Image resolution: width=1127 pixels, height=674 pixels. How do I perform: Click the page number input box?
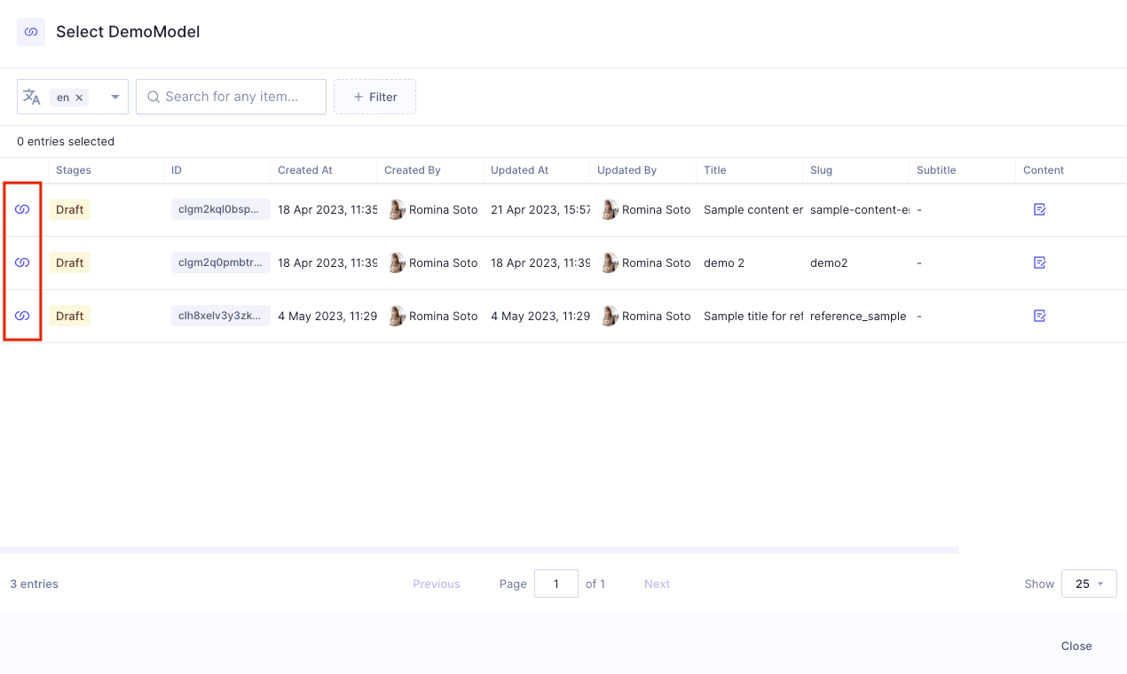tap(556, 584)
